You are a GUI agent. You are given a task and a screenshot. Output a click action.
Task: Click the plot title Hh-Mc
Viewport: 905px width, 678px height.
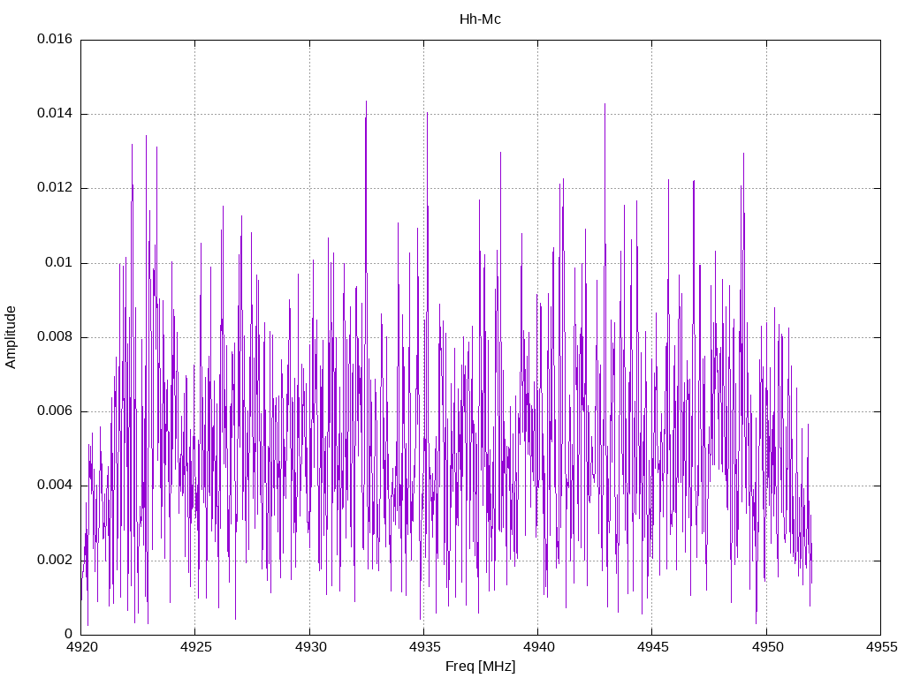point(480,19)
